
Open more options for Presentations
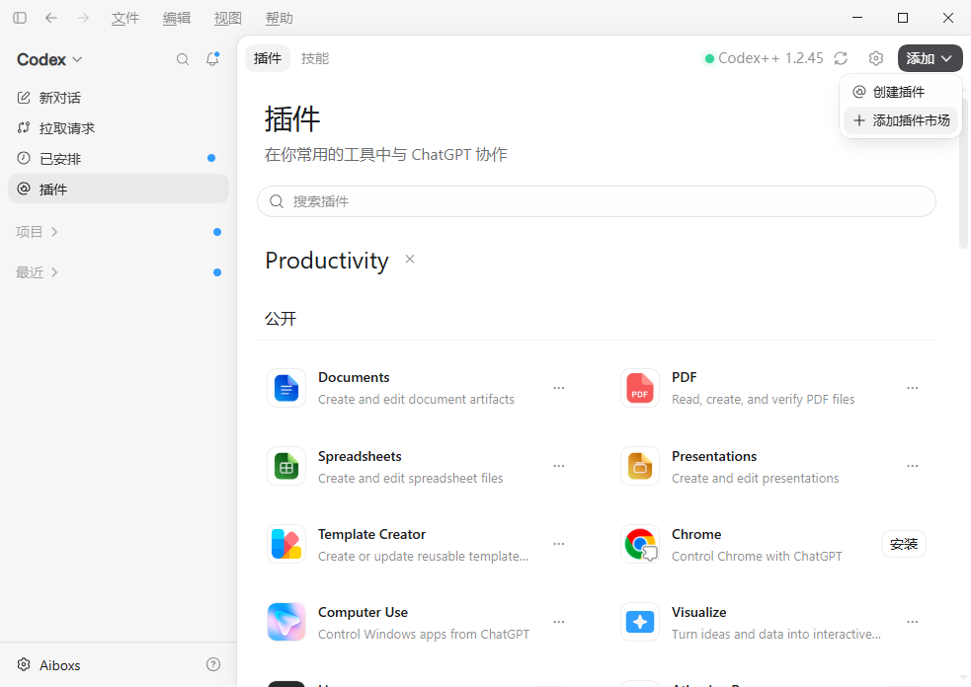912,466
